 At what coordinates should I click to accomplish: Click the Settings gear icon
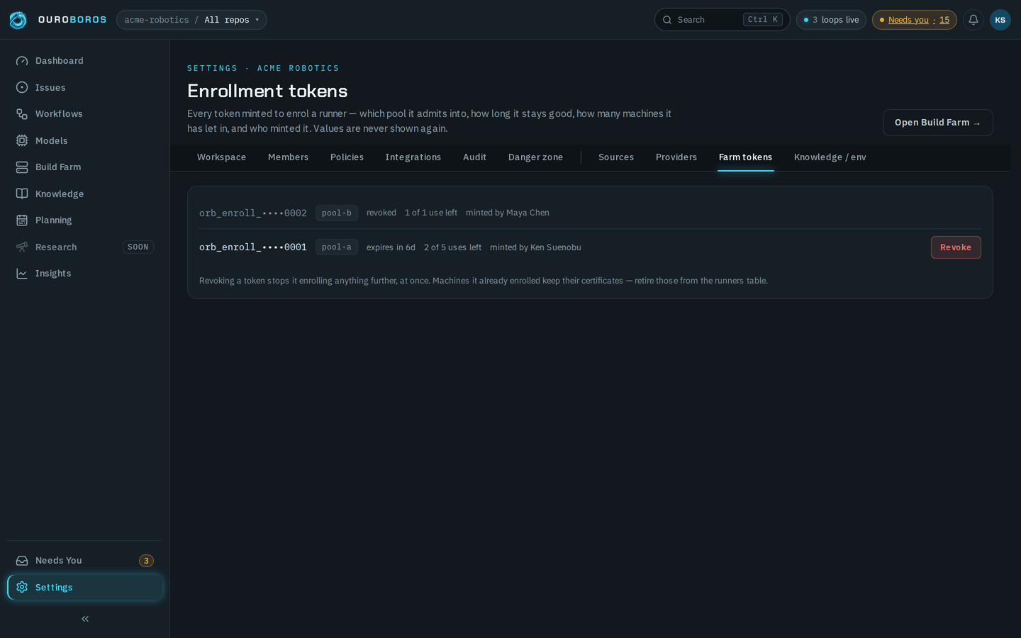(x=22, y=587)
